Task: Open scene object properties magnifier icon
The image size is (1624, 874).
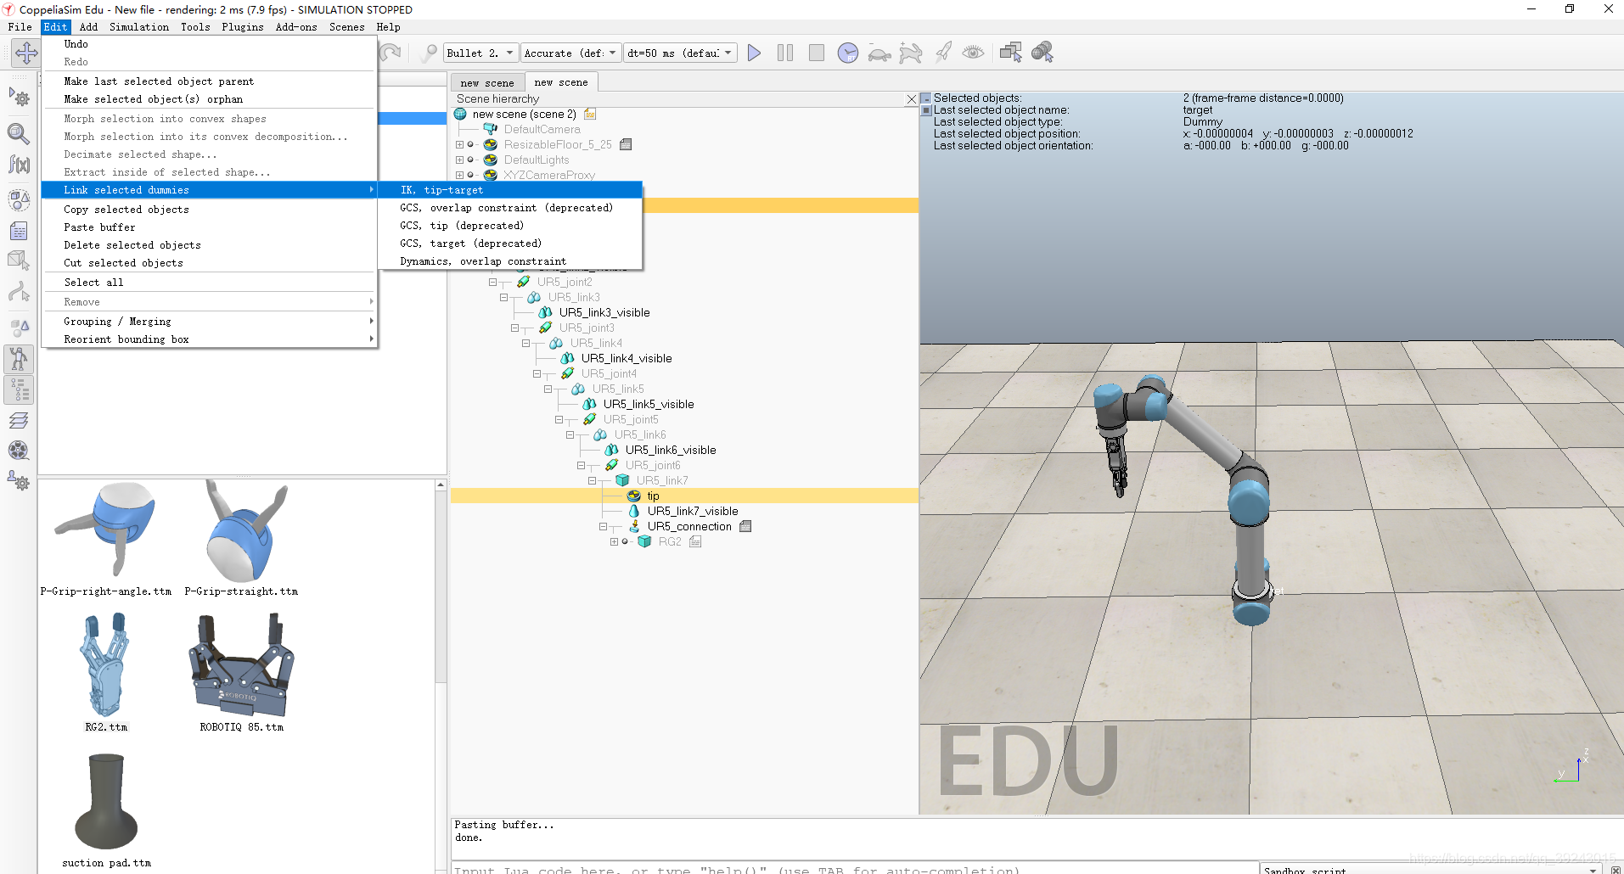Action: tap(19, 134)
